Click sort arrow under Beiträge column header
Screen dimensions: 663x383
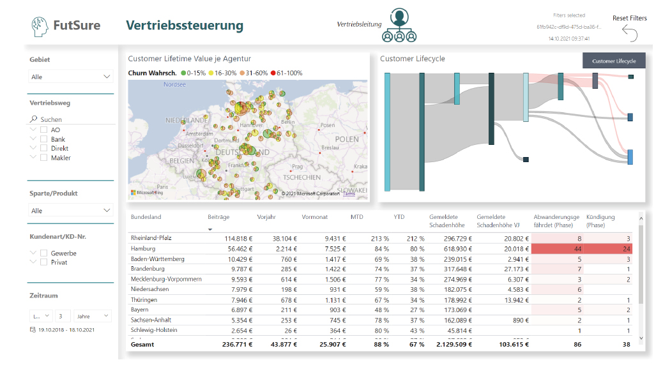coord(210,230)
